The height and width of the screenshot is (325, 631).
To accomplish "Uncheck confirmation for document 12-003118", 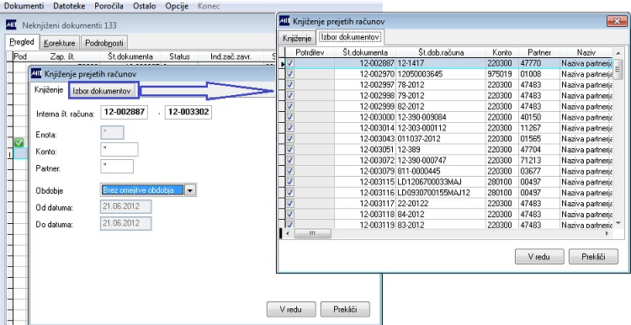I will [x=289, y=214].
